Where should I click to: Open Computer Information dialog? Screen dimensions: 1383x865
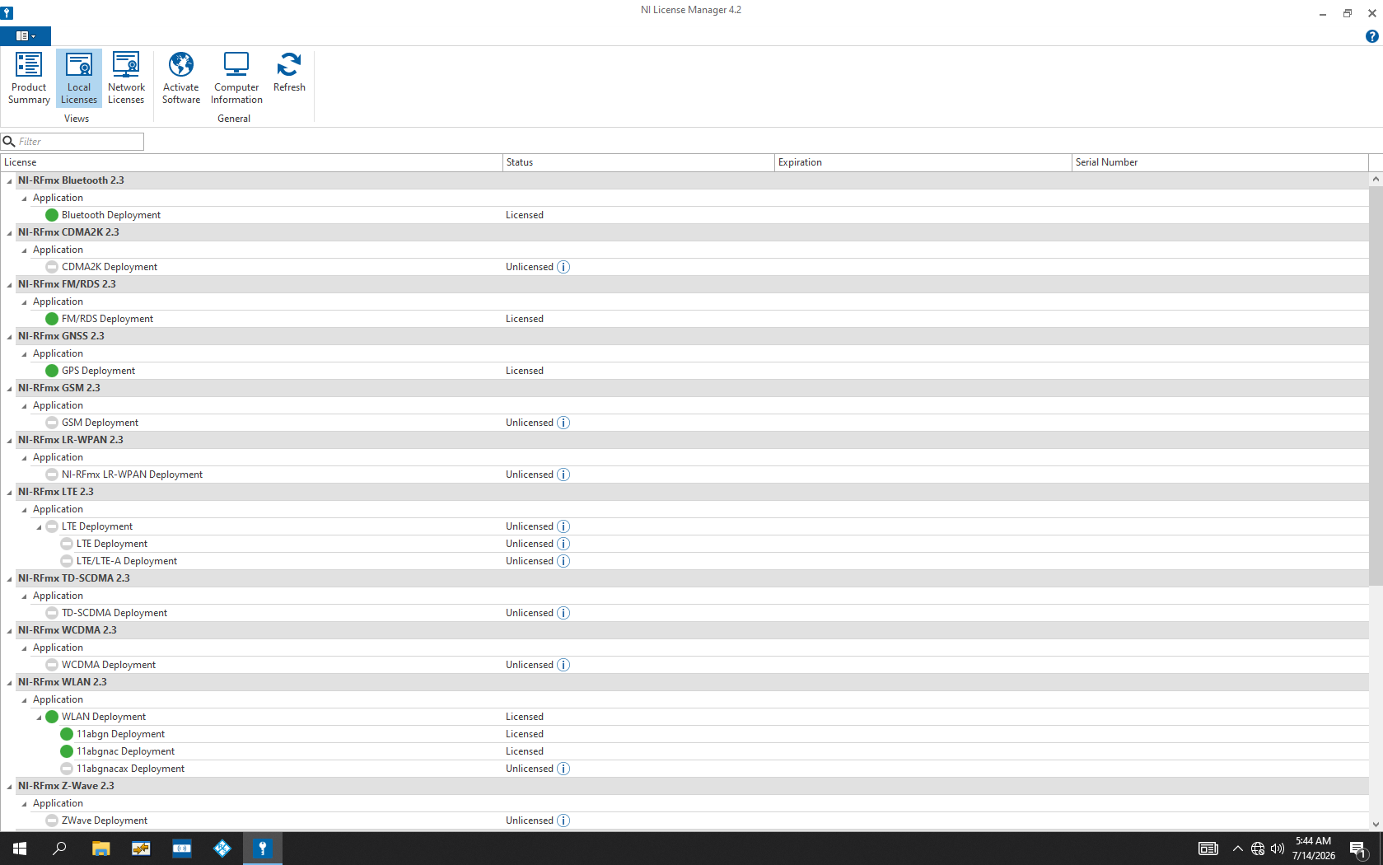[236, 78]
